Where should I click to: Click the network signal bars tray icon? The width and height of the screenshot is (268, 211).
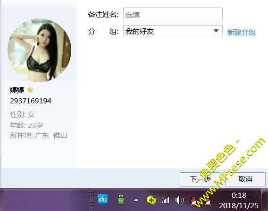(x=166, y=200)
